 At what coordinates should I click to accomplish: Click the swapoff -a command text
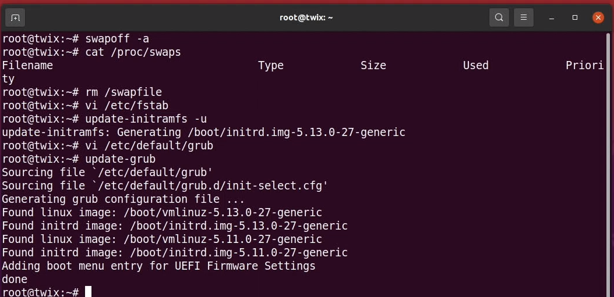[x=117, y=39]
